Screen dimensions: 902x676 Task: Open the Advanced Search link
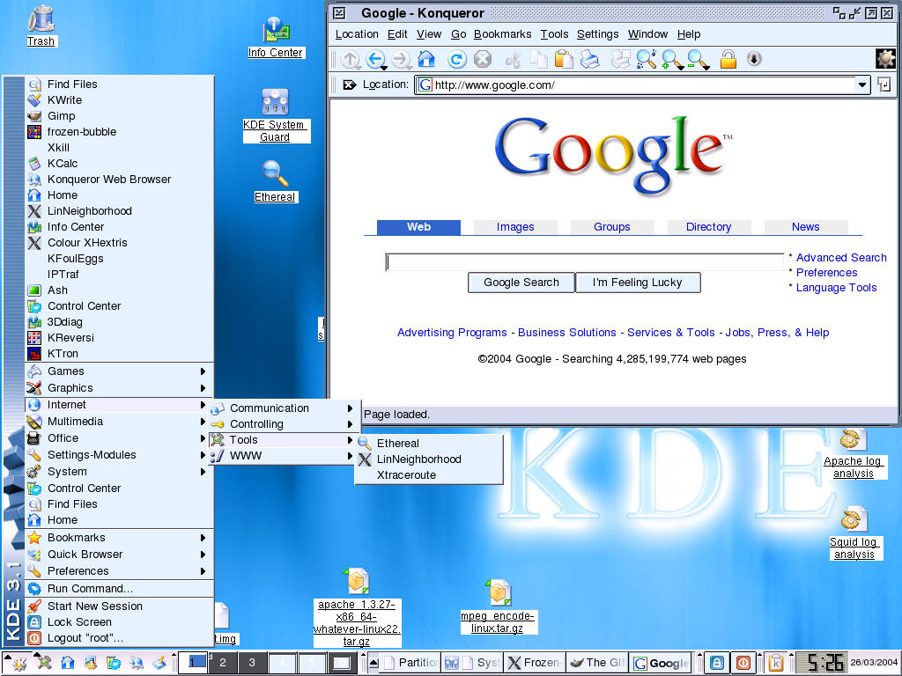(x=841, y=258)
